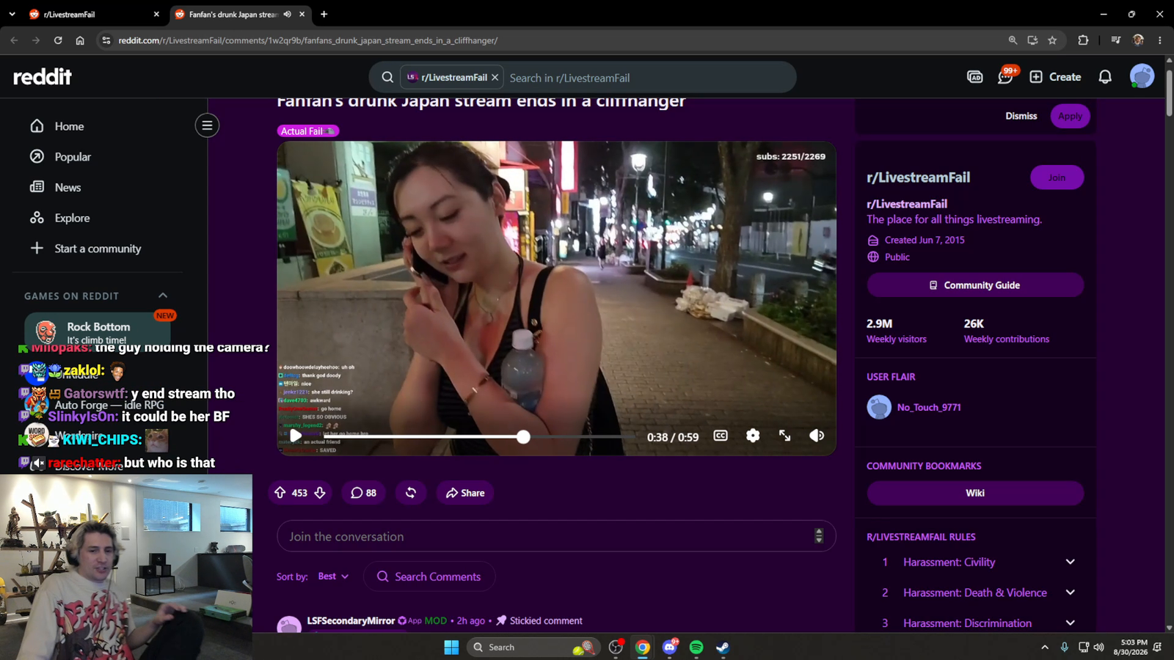Open the Wiki bookmark
Viewport: 1174px width, 660px height.
pos(975,493)
